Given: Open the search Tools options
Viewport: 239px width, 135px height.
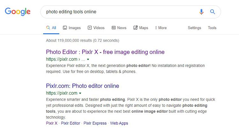Looking at the screenshot, I should click(x=212, y=28).
